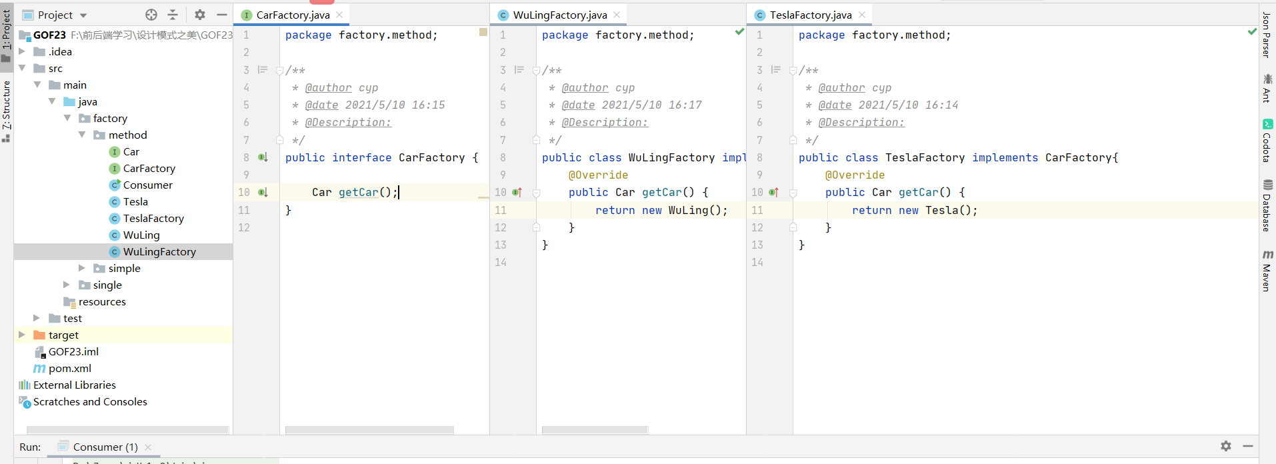Viewport: 1276px width, 464px height.
Task: Expand the .idea folder
Action: coord(22,51)
